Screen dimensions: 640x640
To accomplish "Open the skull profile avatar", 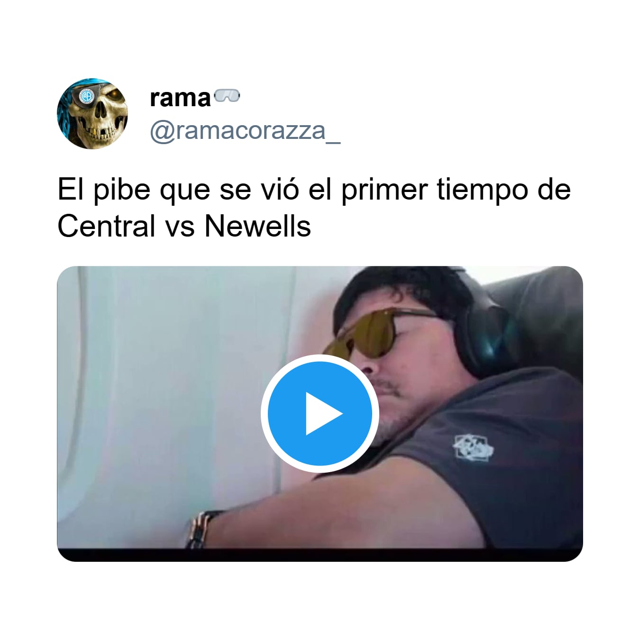I will coord(92,114).
